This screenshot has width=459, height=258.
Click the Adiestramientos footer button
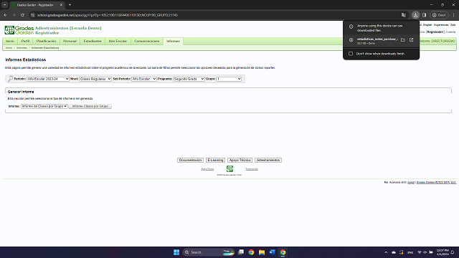point(268,160)
